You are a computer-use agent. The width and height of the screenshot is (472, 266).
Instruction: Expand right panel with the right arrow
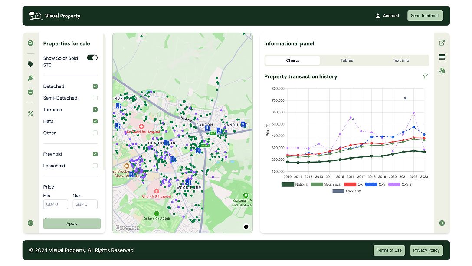pyautogui.click(x=442, y=223)
